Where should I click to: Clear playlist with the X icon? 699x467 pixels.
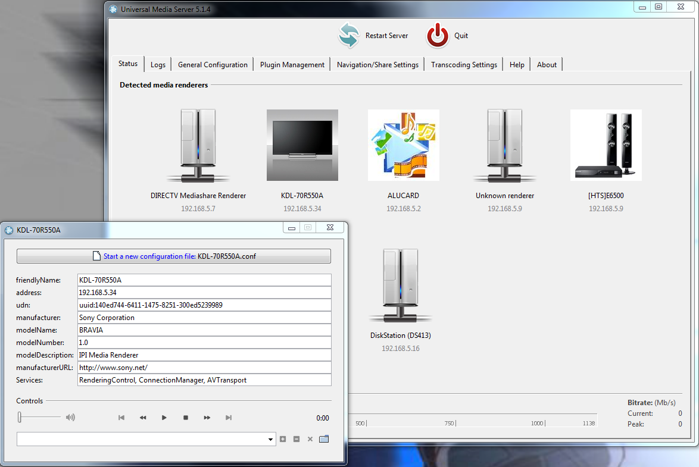(x=310, y=439)
